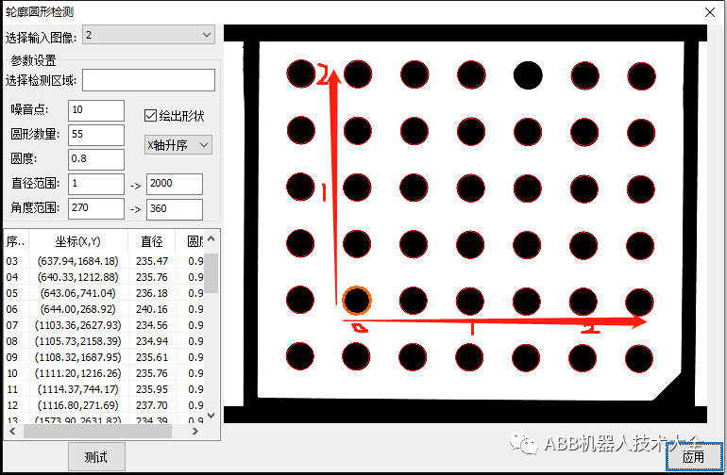
Task: Close the 轮廓圆形检测 dialog
Action: (709, 12)
